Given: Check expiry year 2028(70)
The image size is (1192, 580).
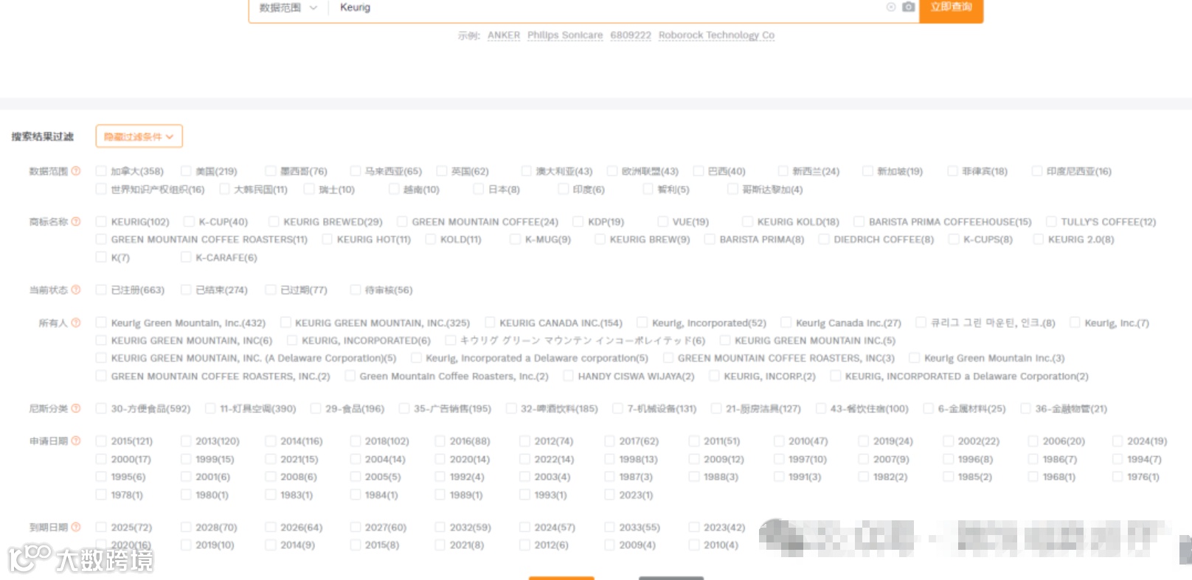Looking at the screenshot, I should pyautogui.click(x=186, y=528).
